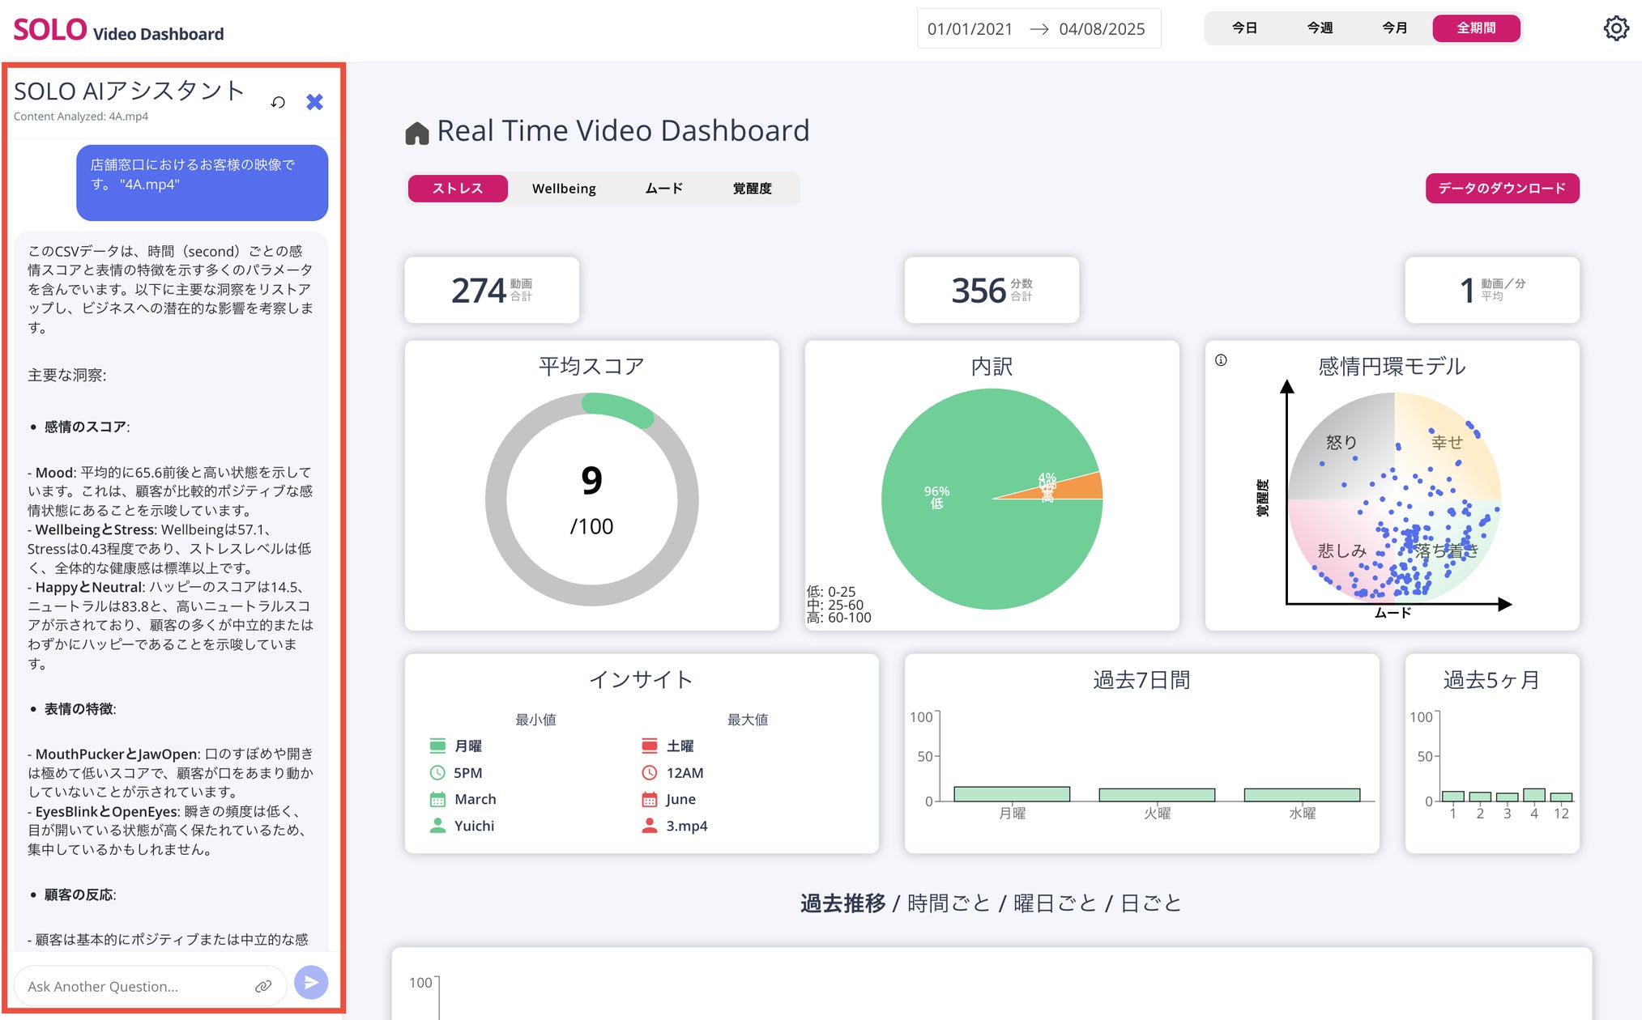1642x1020 pixels.
Task: Select the 今週 time range option
Action: pos(1320,28)
